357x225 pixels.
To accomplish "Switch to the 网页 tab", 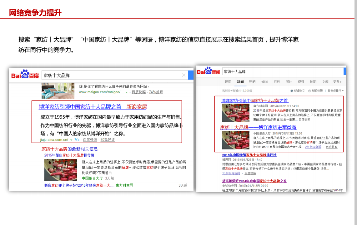I will tap(228, 82).
